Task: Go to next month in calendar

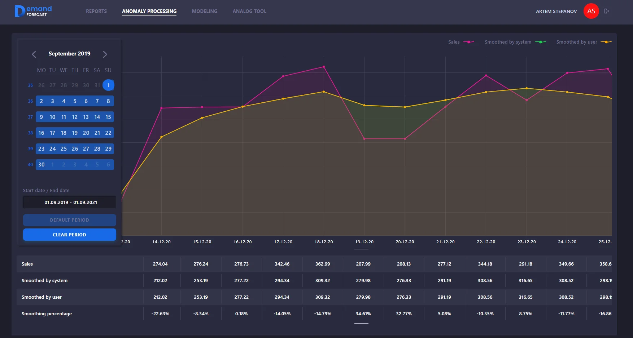Action: point(105,54)
